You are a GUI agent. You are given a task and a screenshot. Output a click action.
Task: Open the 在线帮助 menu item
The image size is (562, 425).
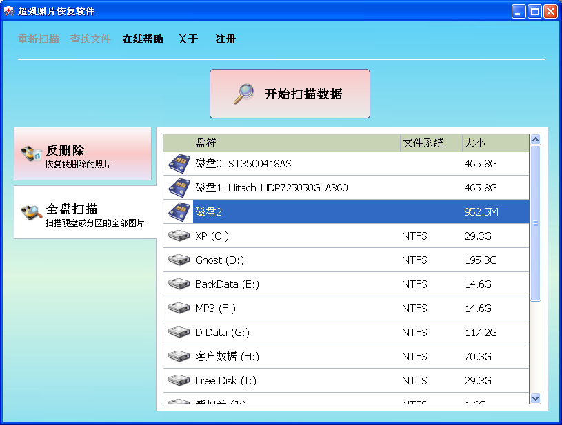click(x=143, y=39)
